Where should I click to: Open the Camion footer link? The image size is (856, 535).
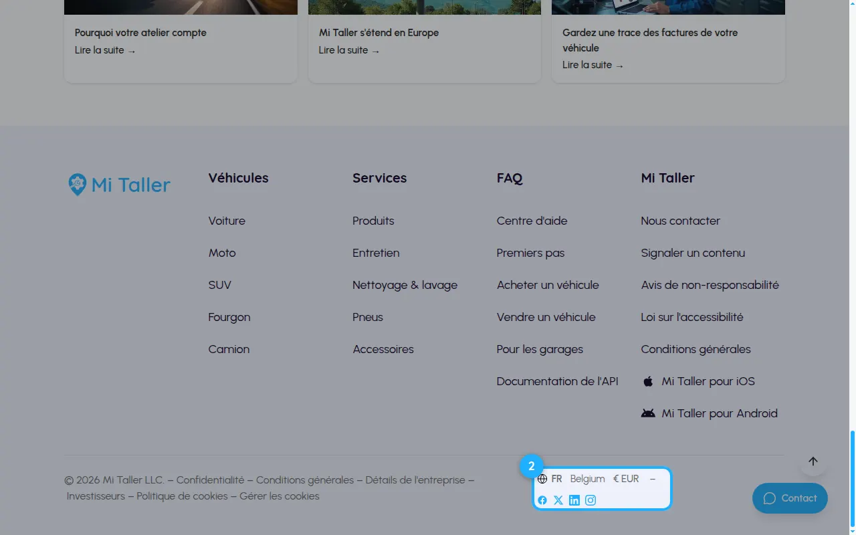point(229,349)
